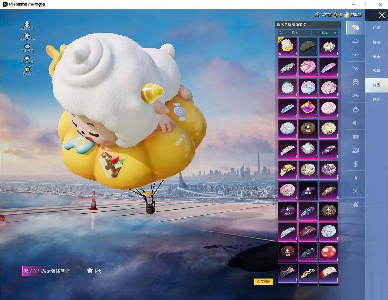Click the 喜羊羊与灰太狼降落伞 name label

pyautogui.click(x=47, y=271)
